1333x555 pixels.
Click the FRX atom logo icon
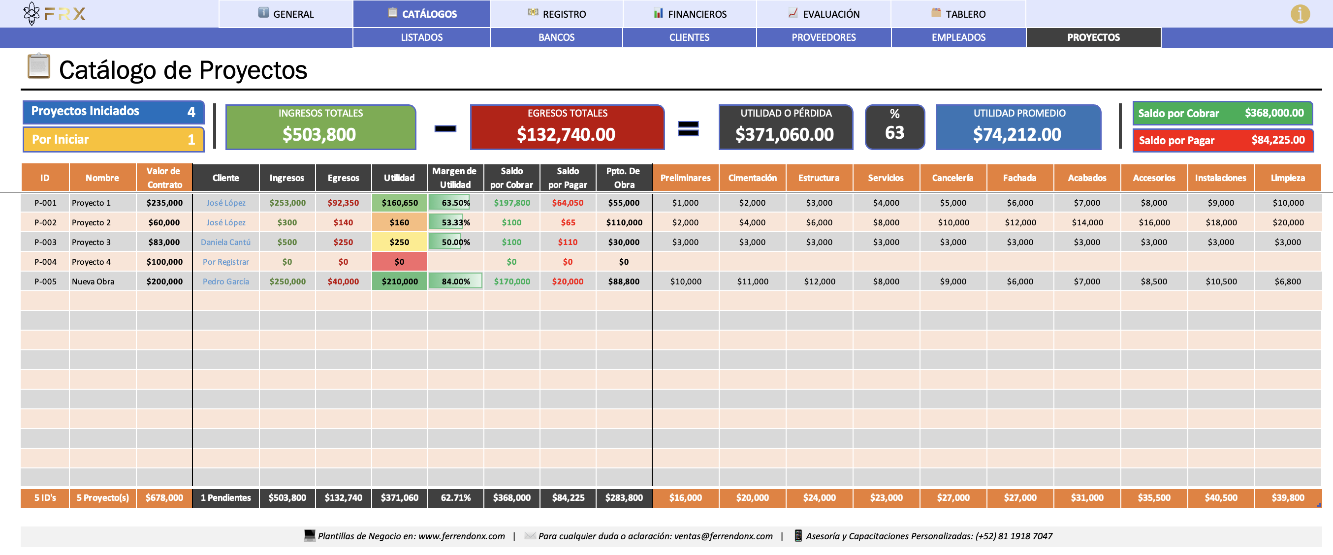[32, 13]
